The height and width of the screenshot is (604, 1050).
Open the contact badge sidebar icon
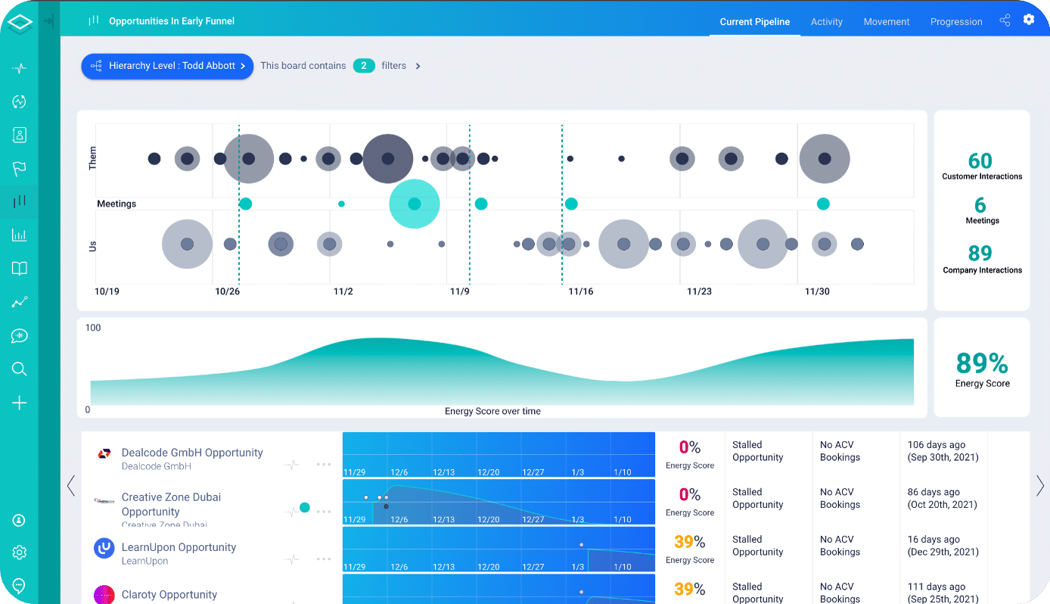pos(20,135)
